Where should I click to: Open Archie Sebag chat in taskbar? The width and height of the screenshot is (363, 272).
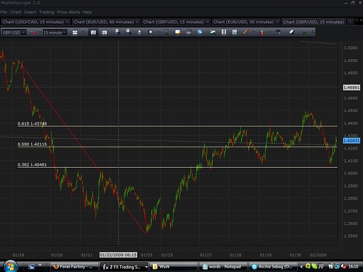[x=273, y=267]
